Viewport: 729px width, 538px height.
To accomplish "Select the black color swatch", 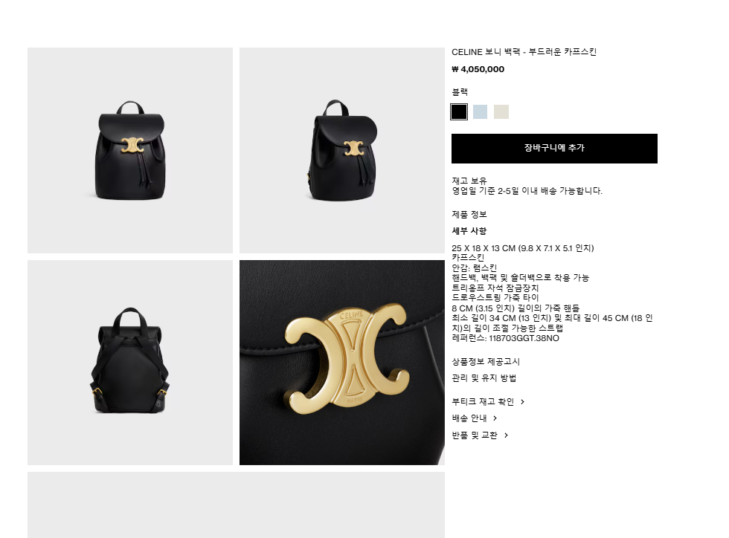I will coord(459,111).
